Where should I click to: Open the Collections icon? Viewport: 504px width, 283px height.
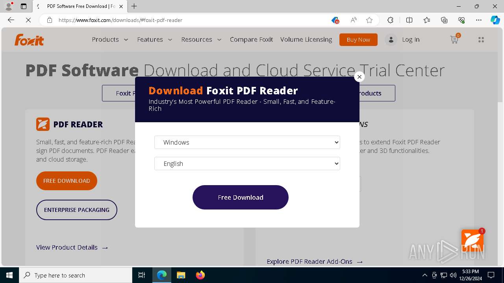pos(444,20)
